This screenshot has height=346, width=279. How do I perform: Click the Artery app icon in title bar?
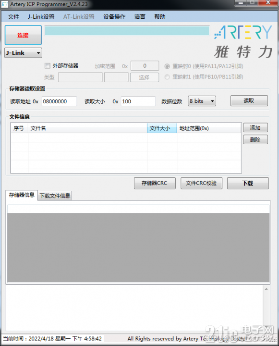4,4
